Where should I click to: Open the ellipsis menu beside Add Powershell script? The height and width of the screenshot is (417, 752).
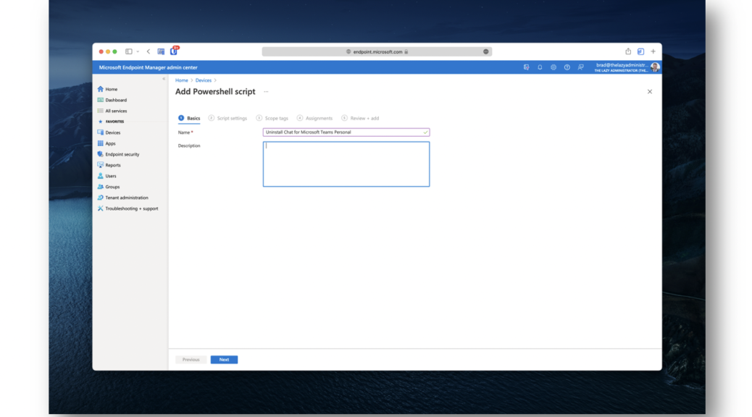[266, 91]
